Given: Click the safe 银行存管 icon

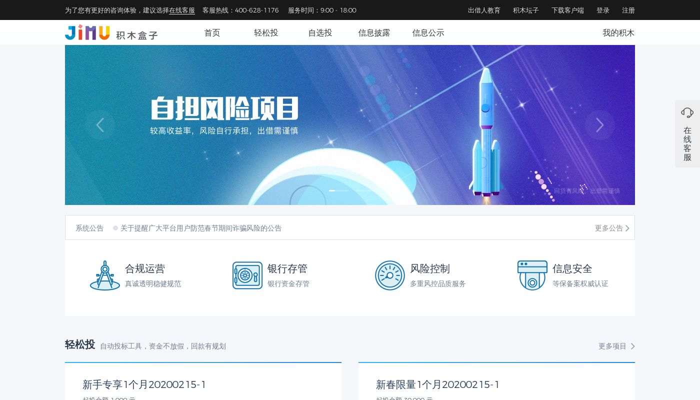Looking at the screenshot, I should (x=247, y=275).
